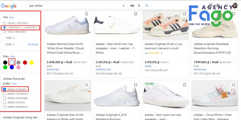Open the farfetch.com seller link
This screenshot has width=241, height=120.
103,70
